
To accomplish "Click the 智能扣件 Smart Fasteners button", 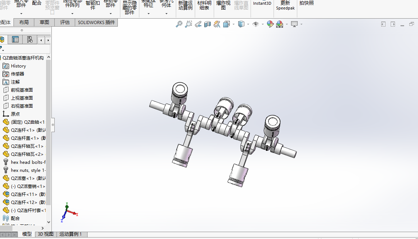I will [x=92, y=4].
